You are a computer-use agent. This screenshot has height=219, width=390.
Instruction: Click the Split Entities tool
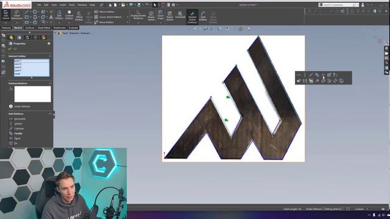click(x=203, y=16)
